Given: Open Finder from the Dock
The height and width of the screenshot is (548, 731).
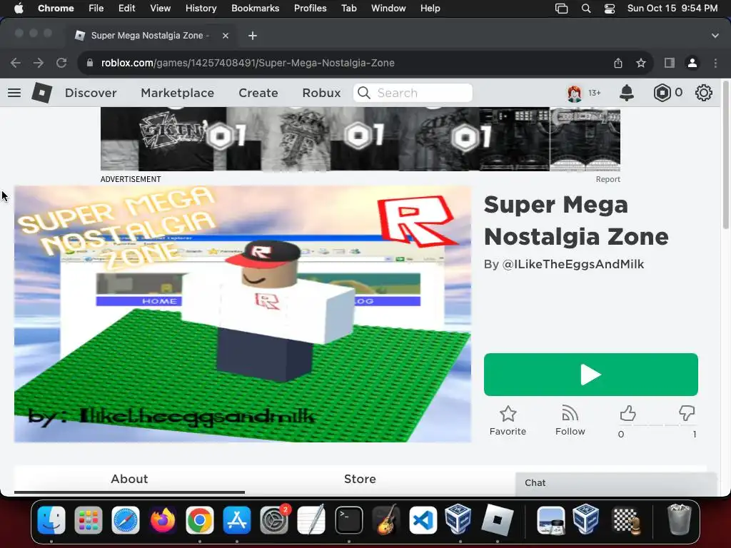Looking at the screenshot, I should [x=51, y=520].
